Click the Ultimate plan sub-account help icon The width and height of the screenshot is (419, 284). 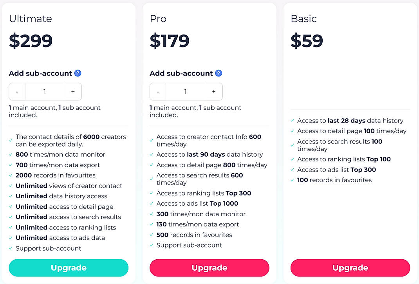tap(78, 73)
